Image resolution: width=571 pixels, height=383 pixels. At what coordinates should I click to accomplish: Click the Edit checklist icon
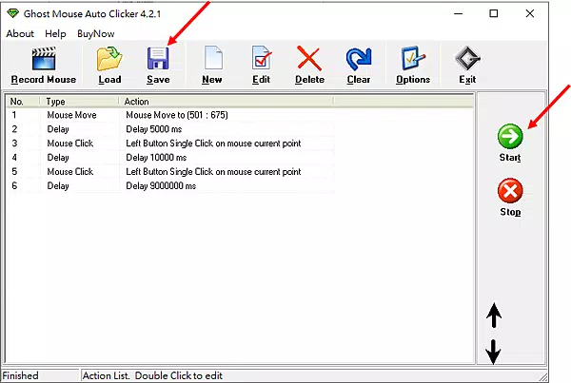click(x=262, y=57)
